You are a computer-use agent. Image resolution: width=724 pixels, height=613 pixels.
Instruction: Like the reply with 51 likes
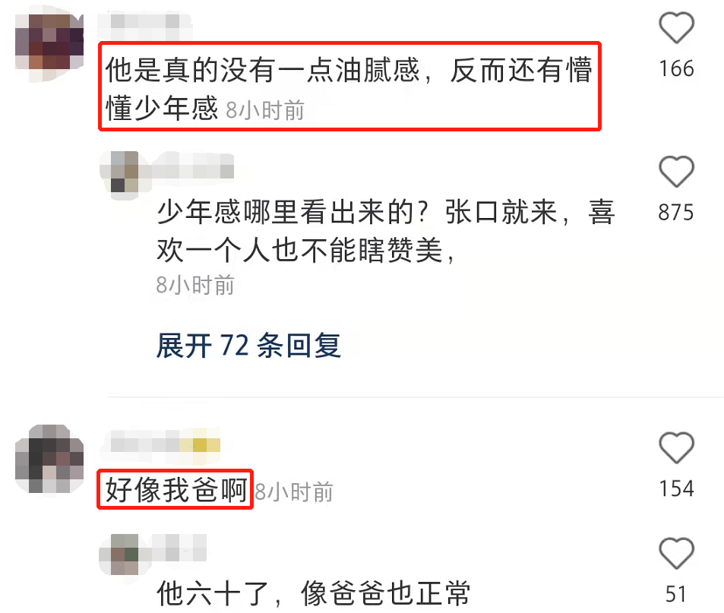point(676,553)
